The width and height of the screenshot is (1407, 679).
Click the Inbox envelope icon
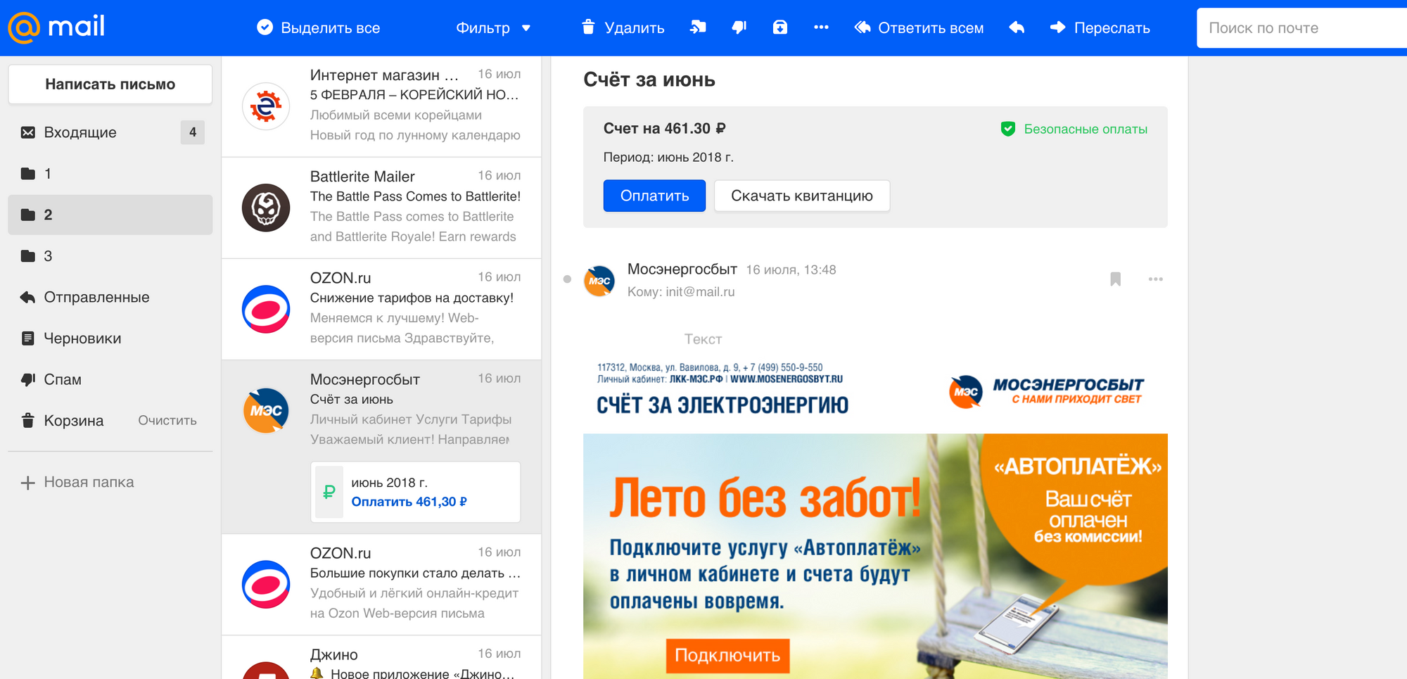tap(28, 132)
